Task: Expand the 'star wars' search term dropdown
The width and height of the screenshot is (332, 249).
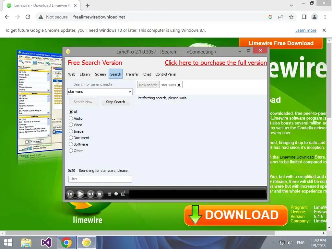Action: (x=130, y=92)
